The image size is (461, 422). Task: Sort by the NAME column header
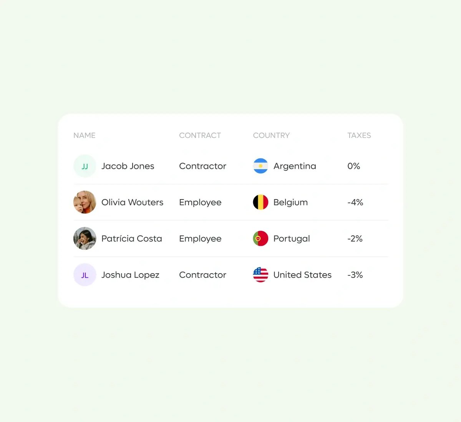pos(85,135)
